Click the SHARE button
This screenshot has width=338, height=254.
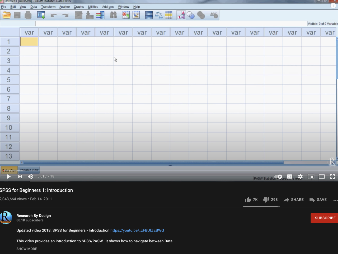point(294,200)
